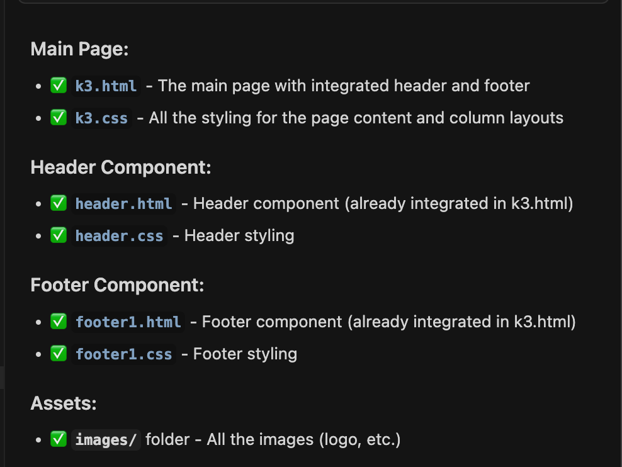Click the "Header Component:" heading
622x467 pixels.
(x=120, y=167)
